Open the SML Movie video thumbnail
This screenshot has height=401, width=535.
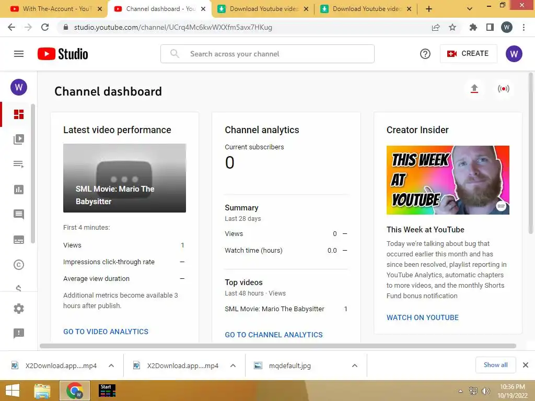coord(124,178)
